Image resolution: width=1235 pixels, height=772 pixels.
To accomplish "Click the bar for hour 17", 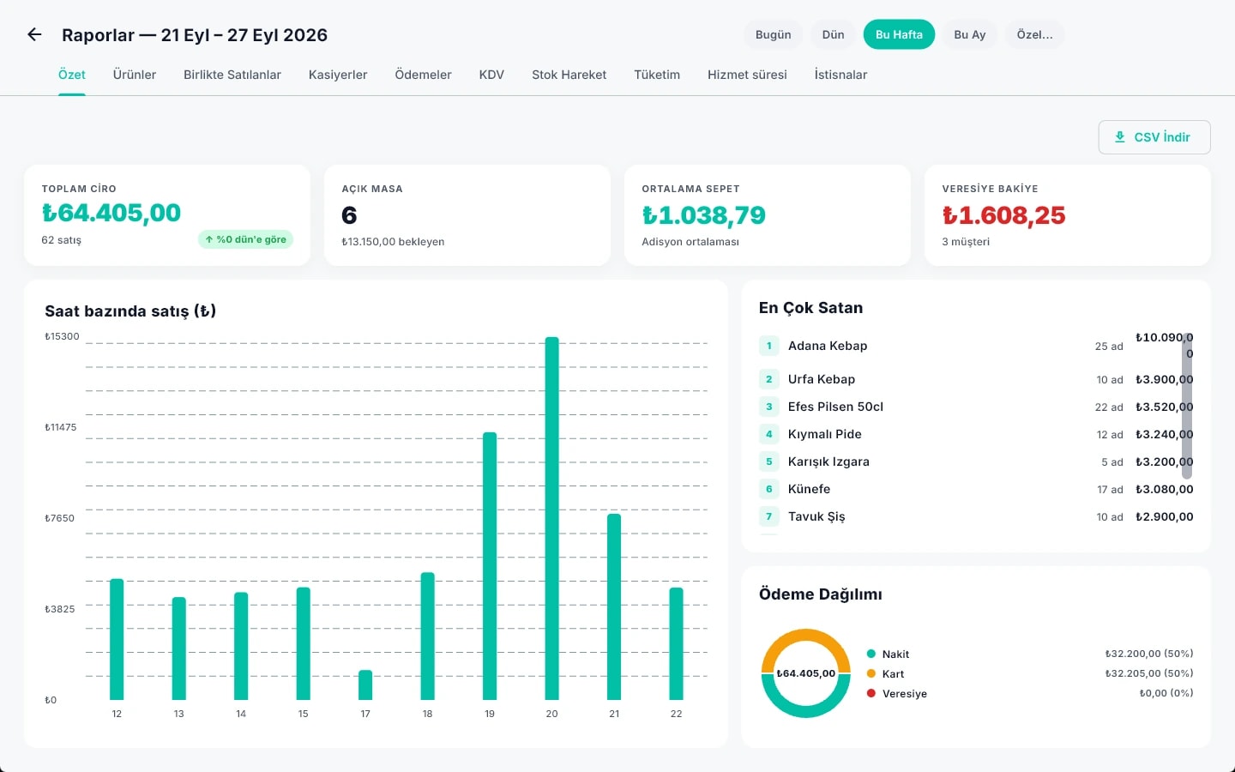I will click(x=365, y=685).
